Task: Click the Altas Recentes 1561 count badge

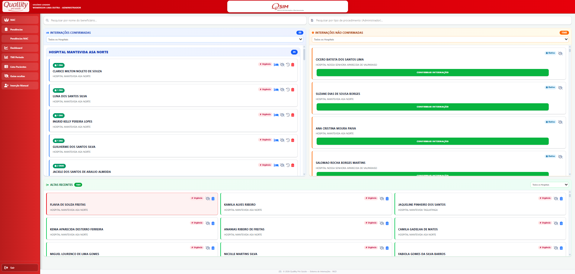Action: point(78,185)
